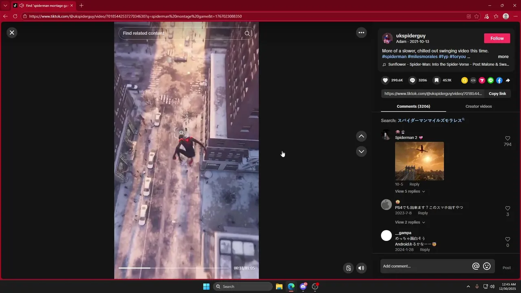Mention a user with the @ icon
The image size is (521, 293).
point(475,266)
